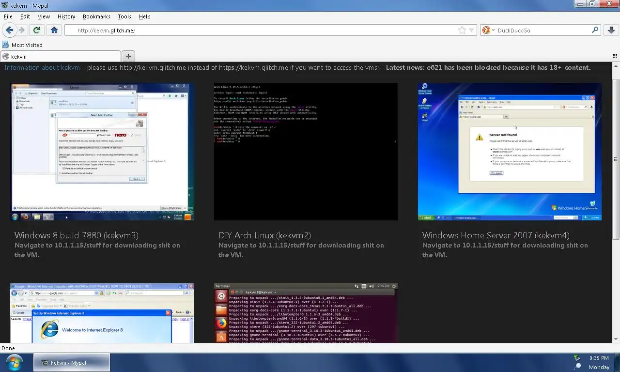
Task: Click the DIY Arch Linux (kekvm2) title
Action: [x=264, y=235]
